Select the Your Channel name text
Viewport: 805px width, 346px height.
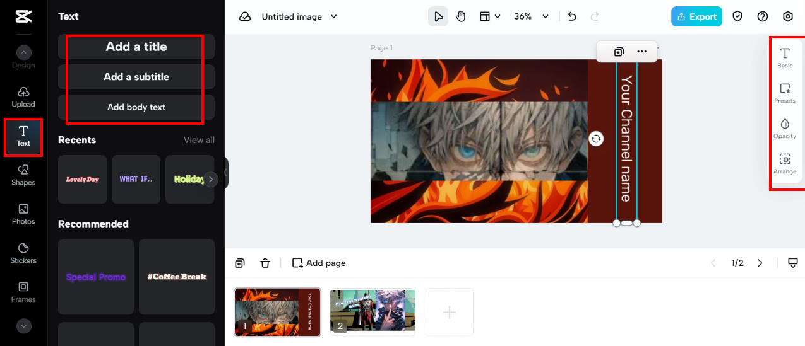(626, 139)
